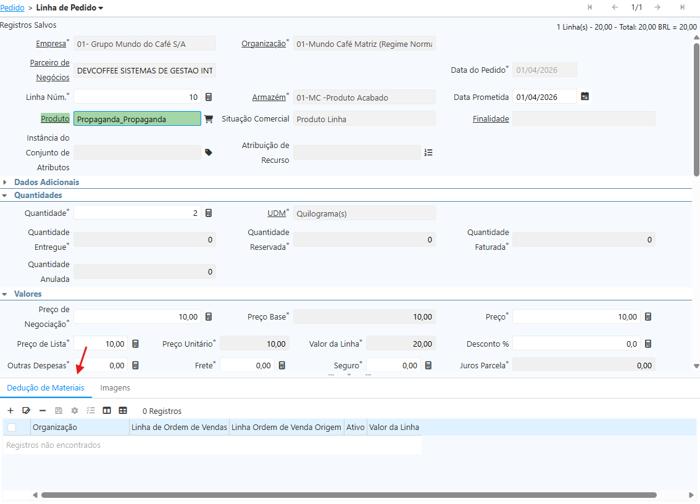Click the Pedido breadcrumb link
Screen dimensions: 700x504
[12, 7]
